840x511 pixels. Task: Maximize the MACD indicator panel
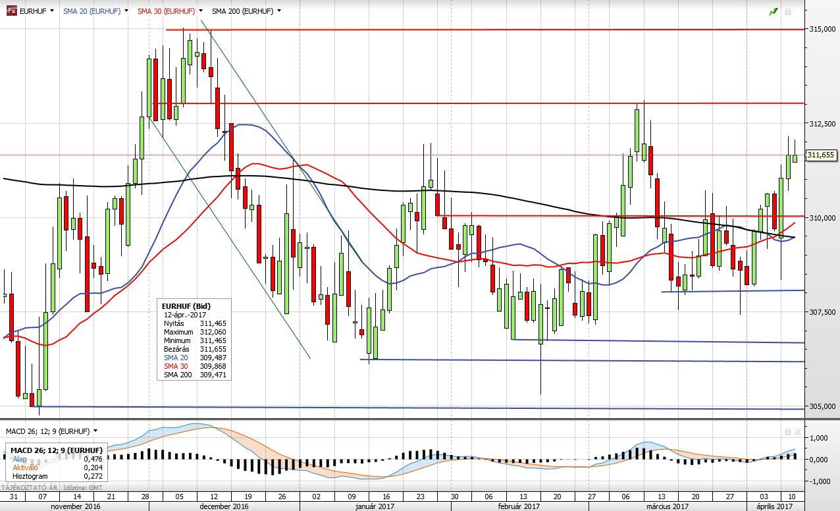tap(787, 431)
